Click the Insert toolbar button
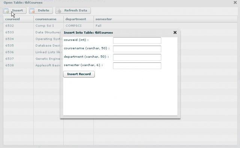This screenshot has width=240, height=148. pyautogui.click(x=15, y=10)
